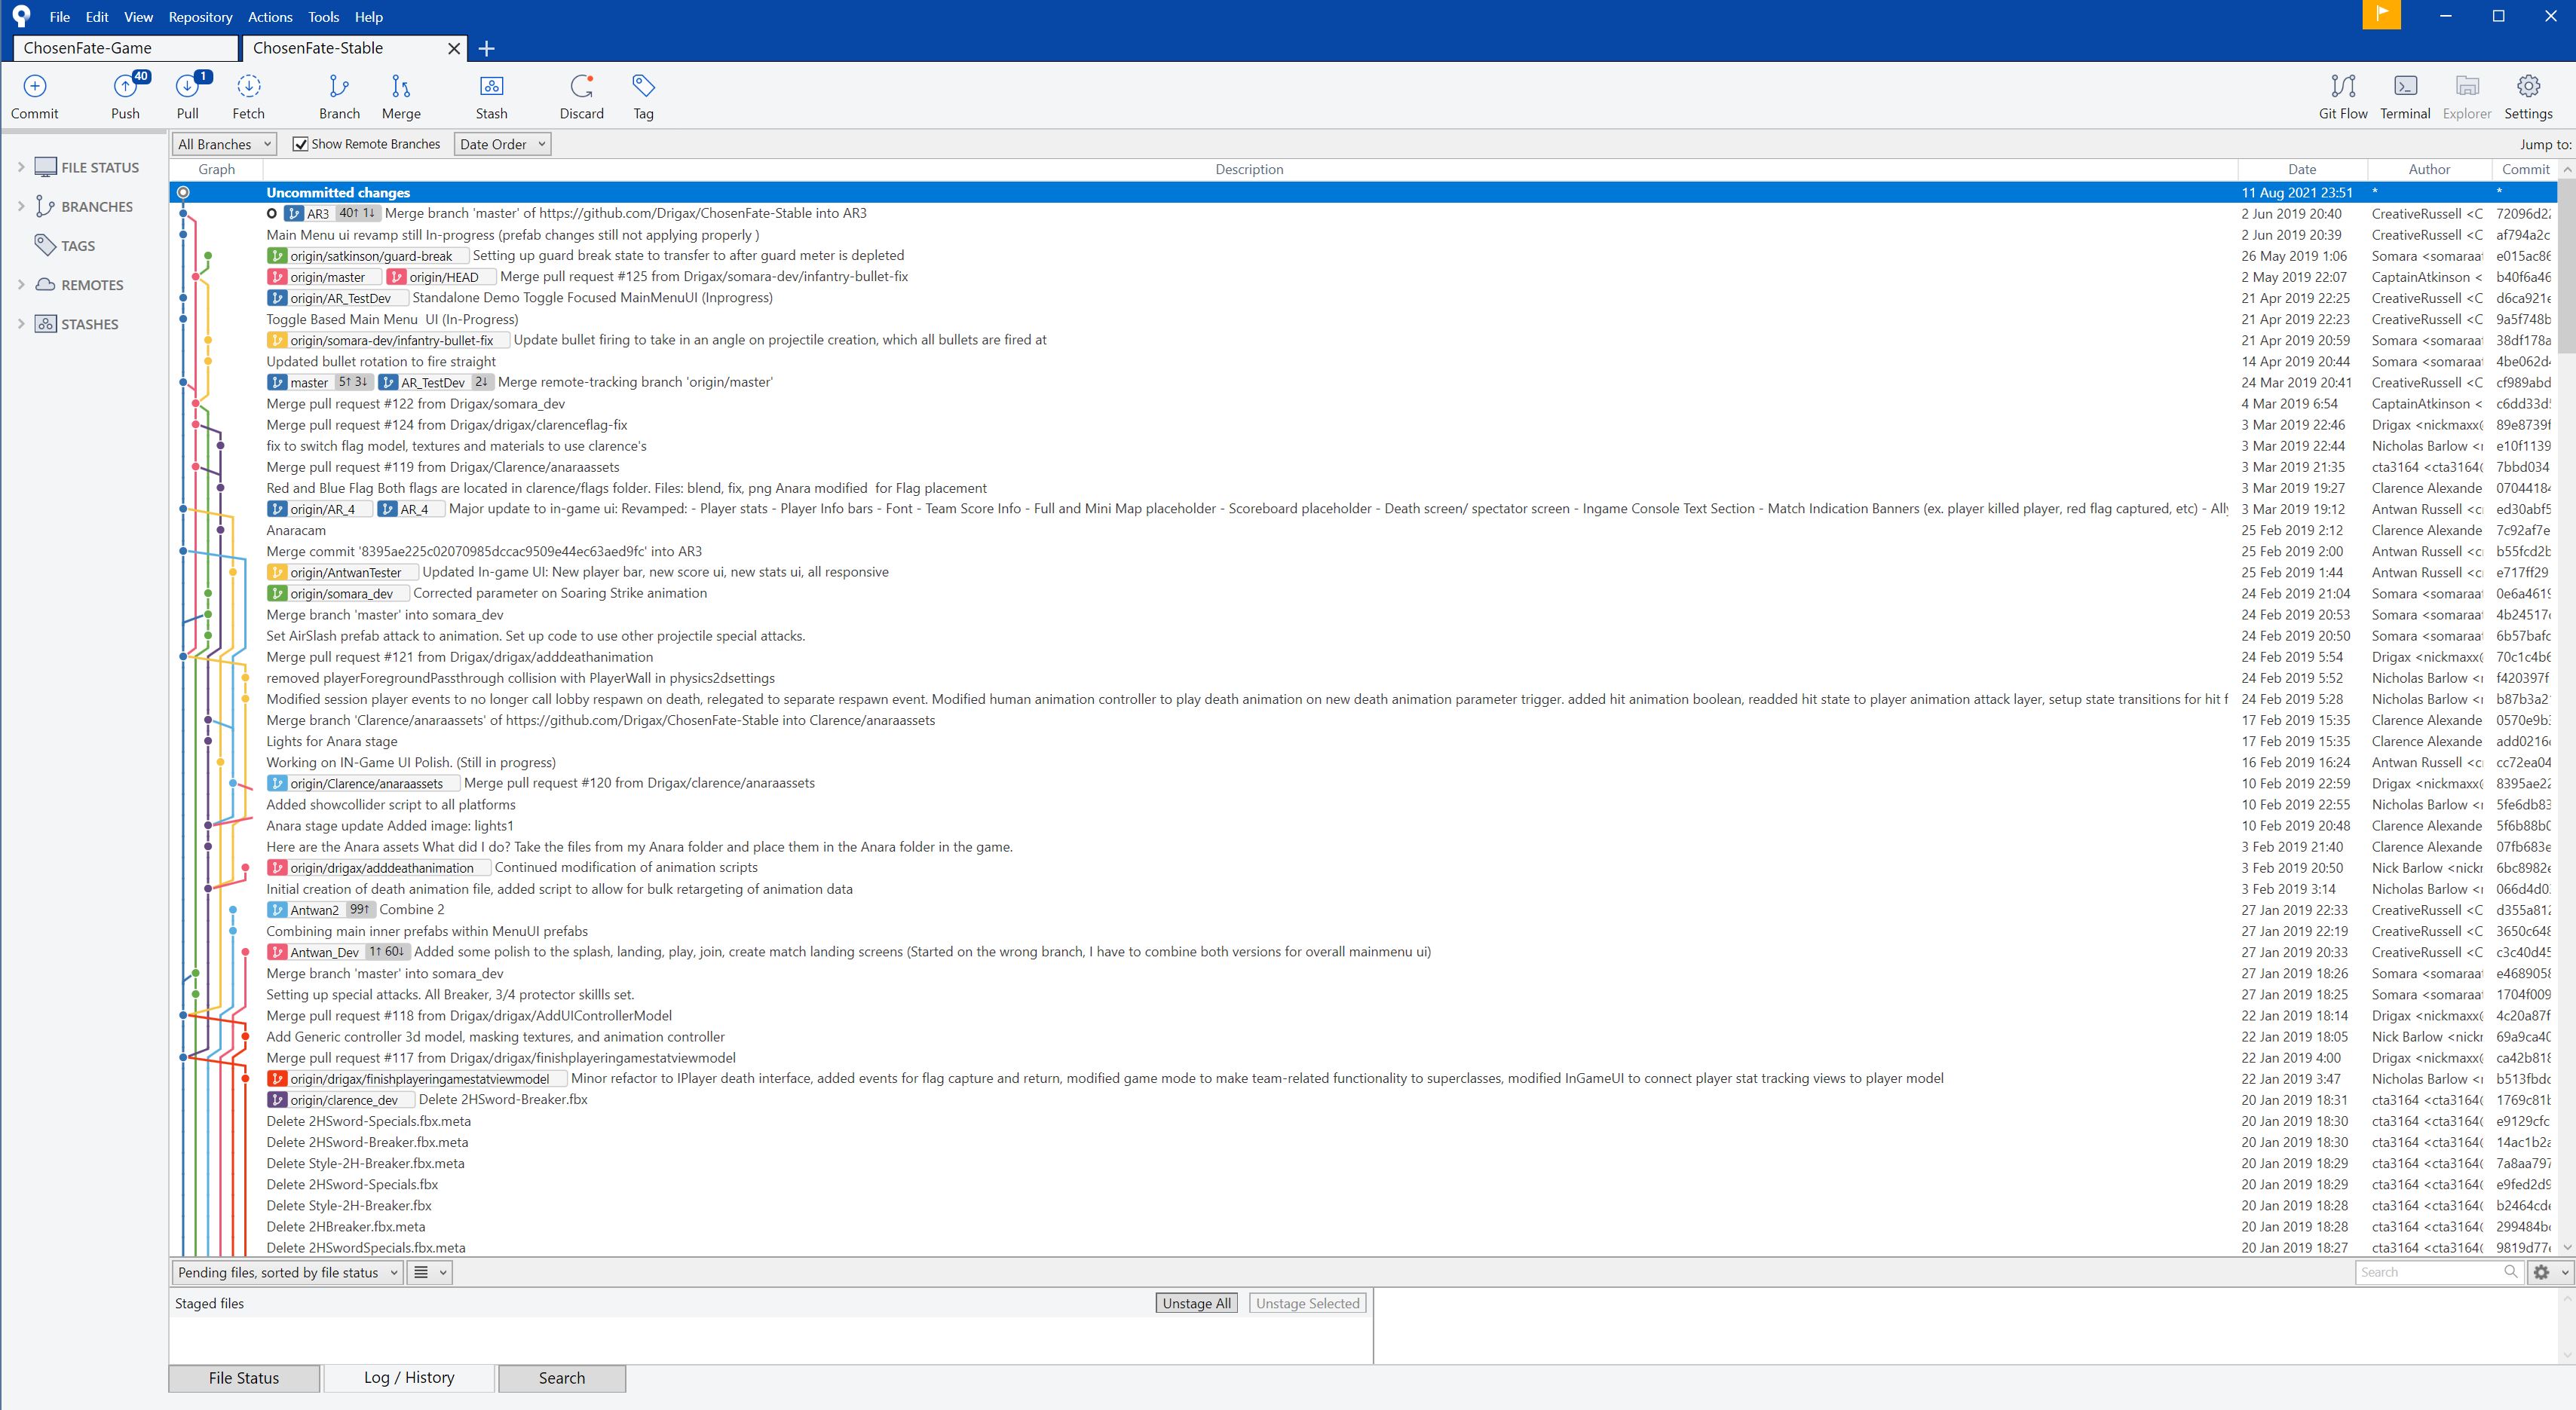2576x1410 pixels.
Task: Switch to the ChosenFate-Game tab
Action: coord(126,48)
